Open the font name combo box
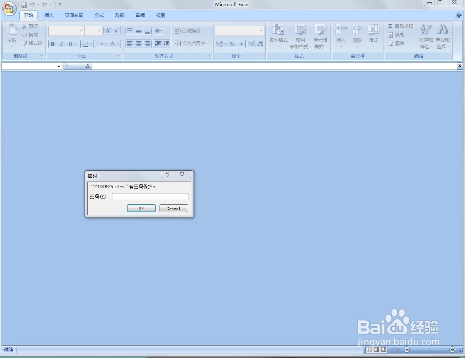Viewport: 465px width, 358px height. (x=66, y=31)
